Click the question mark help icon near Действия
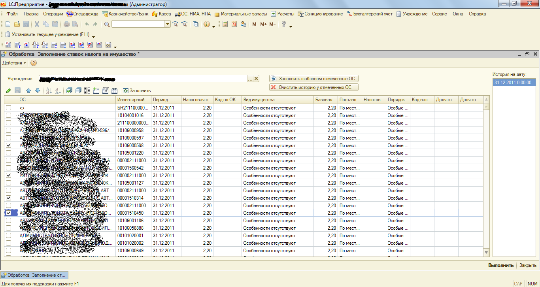540x287 pixels. (34, 63)
